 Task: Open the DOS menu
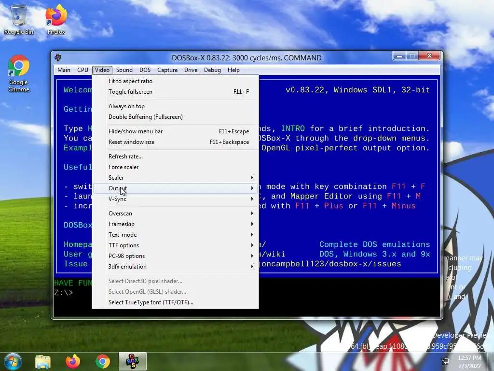tap(145, 70)
